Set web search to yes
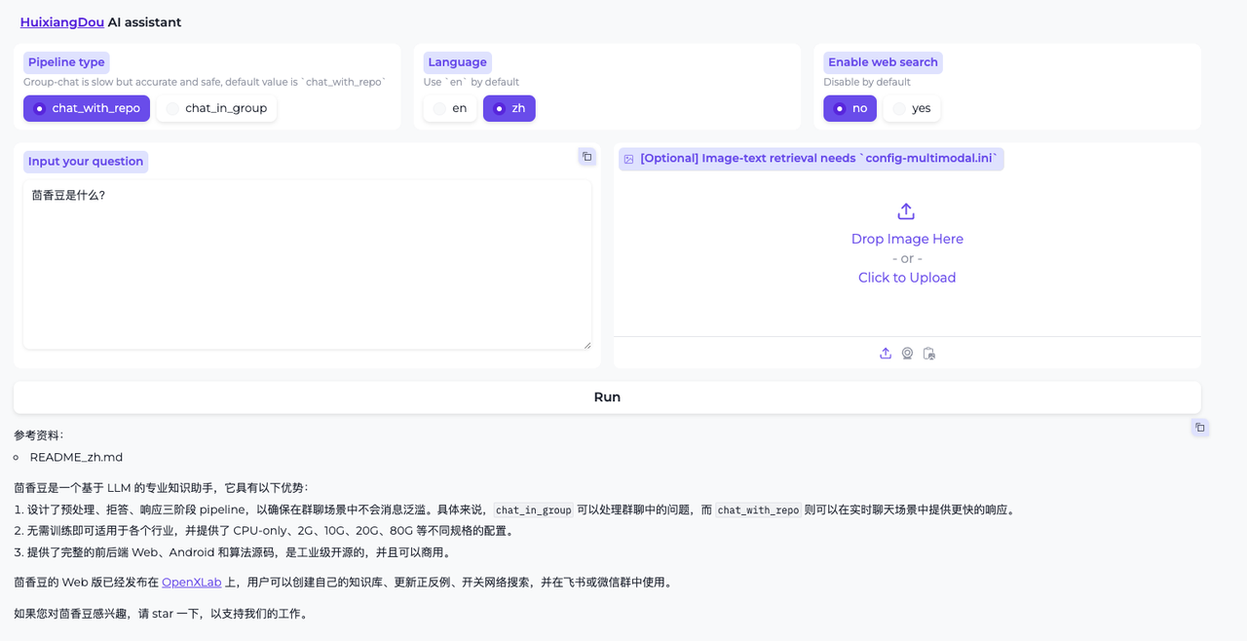This screenshot has height=641, width=1247. point(912,108)
